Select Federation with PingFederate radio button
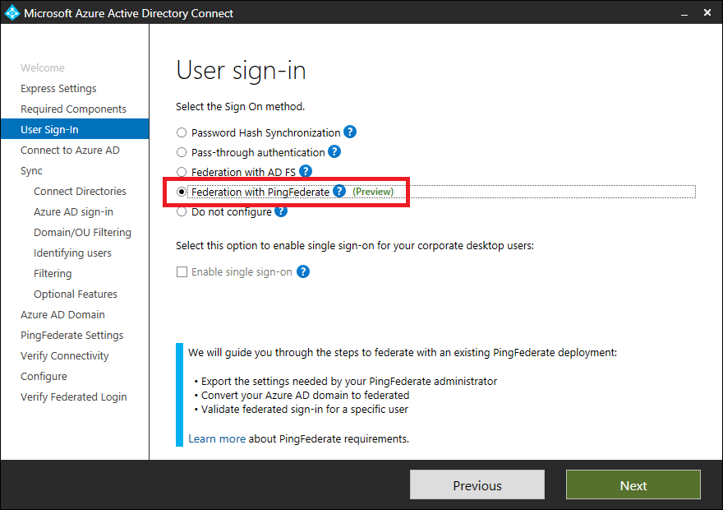 pyautogui.click(x=182, y=192)
